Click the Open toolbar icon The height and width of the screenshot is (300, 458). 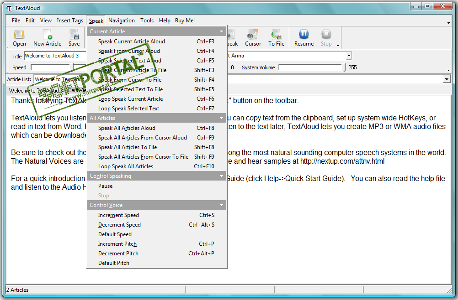click(x=19, y=38)
